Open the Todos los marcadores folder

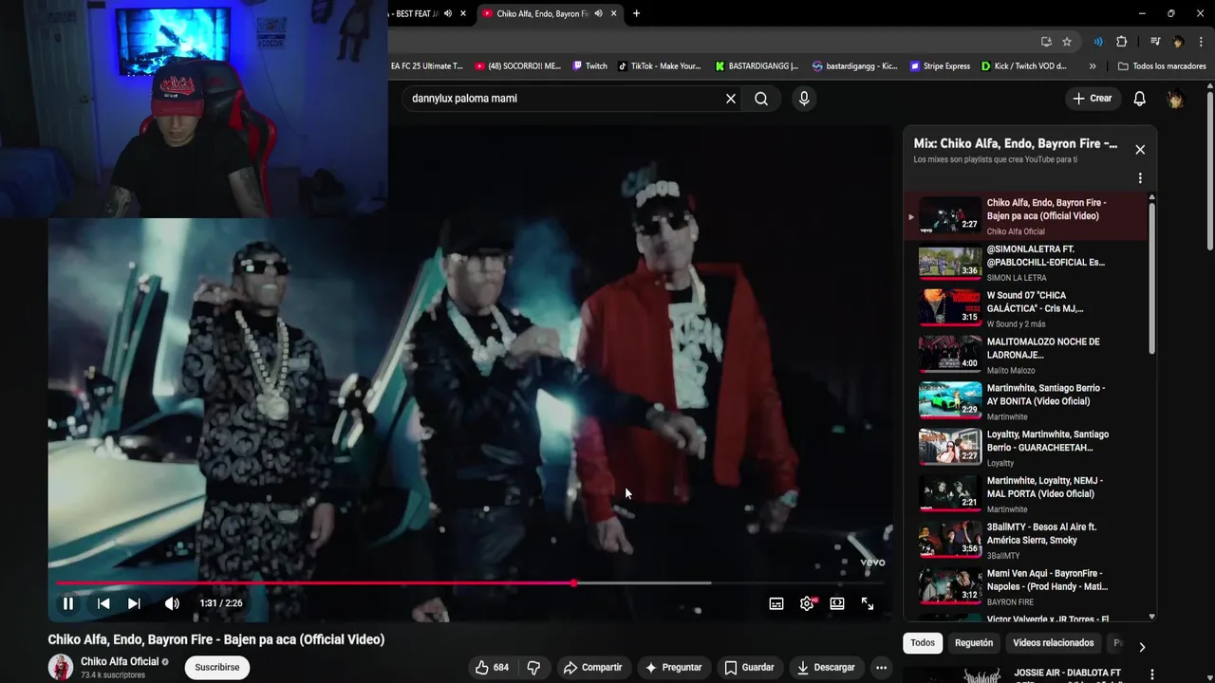click(x=1163, y=66)
